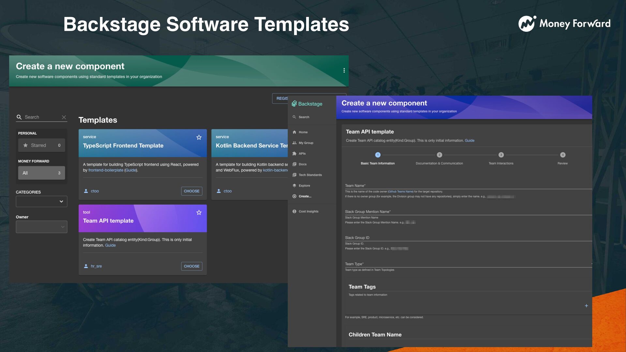The width and height of the screenshot is (626, 352).
Task: Clear the template search with X icon
Action: (64, 117)
